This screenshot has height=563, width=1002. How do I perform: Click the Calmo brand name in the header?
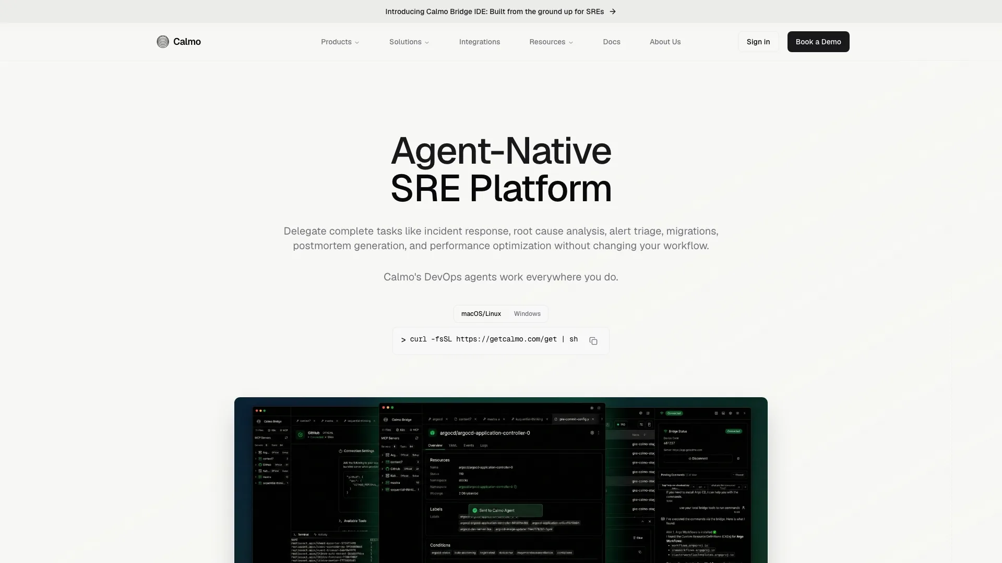click(187, 42)
